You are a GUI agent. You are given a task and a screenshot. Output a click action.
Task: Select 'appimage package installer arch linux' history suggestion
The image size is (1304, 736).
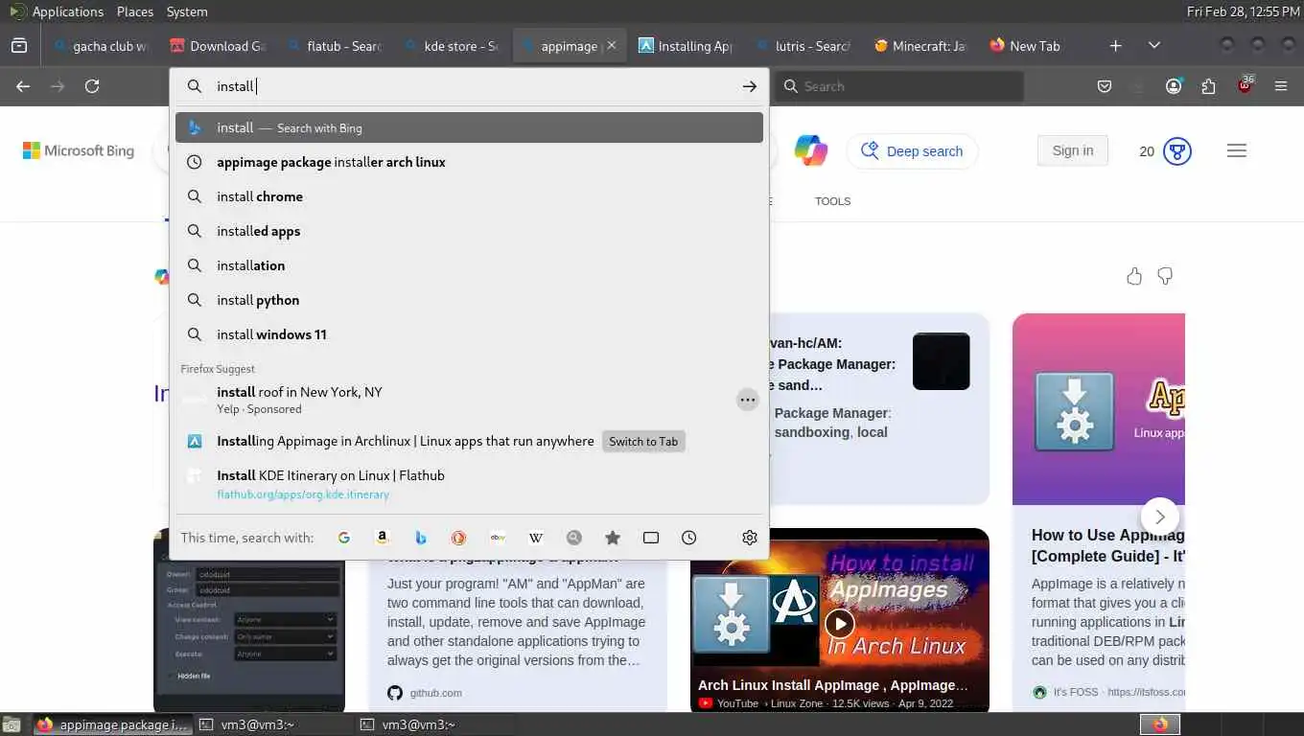(x=469, y=162)
